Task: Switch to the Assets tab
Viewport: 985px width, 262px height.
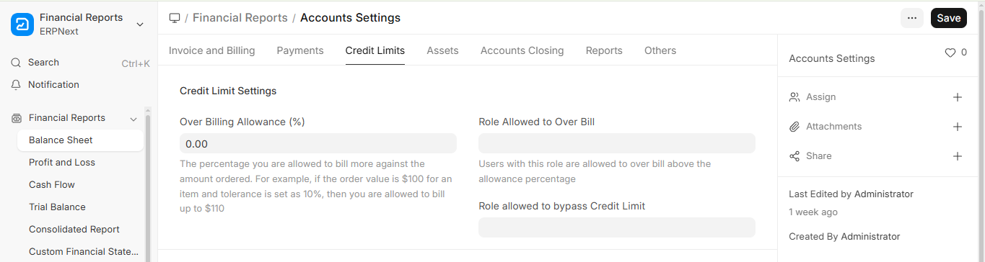Action: pyautogui.click(x=442, y=50)
